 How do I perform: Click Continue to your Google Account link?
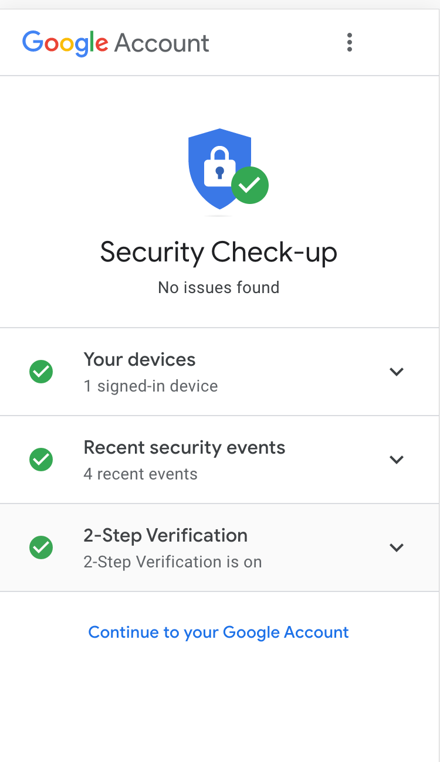(219, 632)
